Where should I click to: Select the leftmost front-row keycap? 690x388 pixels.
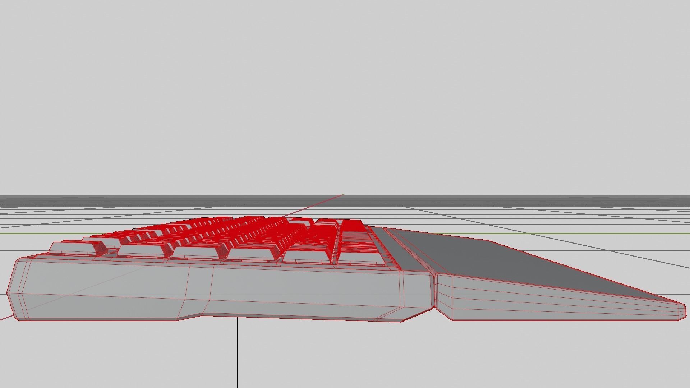pos(76,248)
